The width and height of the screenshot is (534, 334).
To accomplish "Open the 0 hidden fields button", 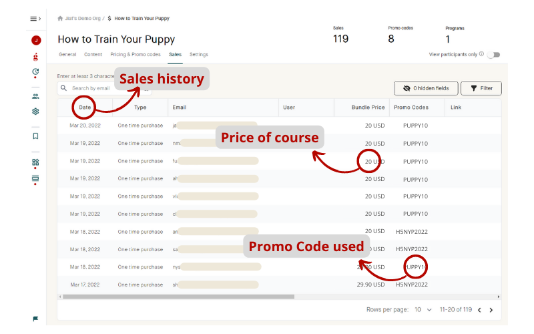I will coord(426,88).
